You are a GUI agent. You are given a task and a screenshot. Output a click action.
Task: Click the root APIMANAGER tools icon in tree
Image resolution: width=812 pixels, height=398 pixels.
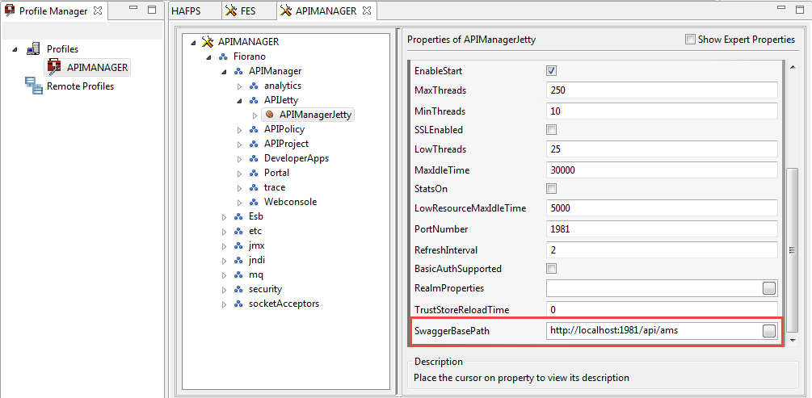pyautogui.click(x=208, y=41)
